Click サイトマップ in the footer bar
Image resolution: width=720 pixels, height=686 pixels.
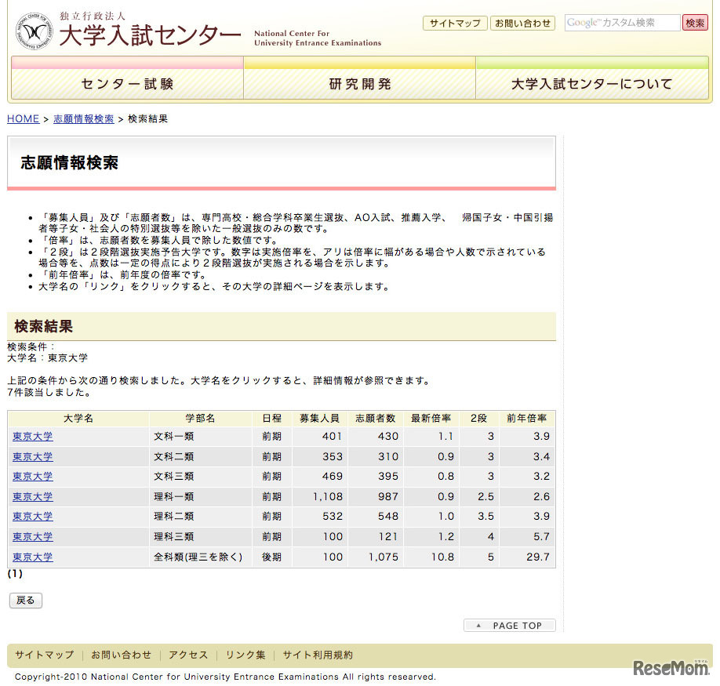pyautogui.click(x=44, y=655)
